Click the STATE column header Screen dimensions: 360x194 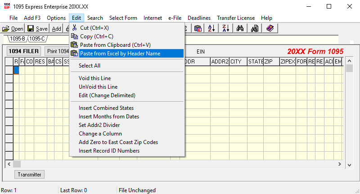(256, 62)
